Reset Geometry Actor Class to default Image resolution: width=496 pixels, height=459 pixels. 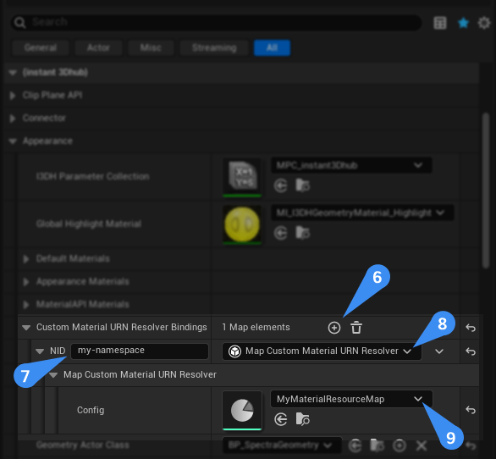pos(471,445)
